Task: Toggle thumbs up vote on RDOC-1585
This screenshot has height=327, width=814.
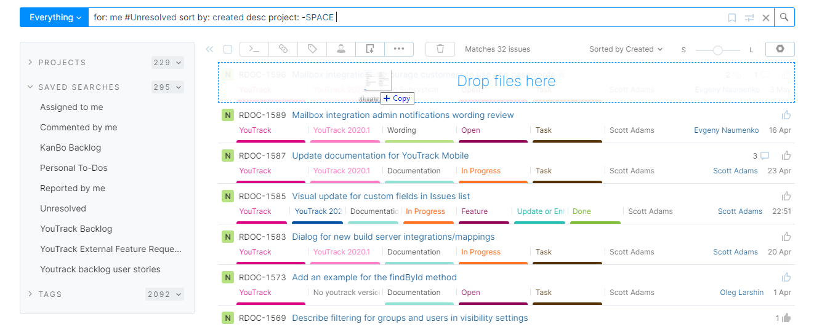Action: click(786, 196)
